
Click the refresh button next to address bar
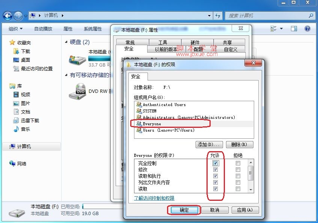(218, 16)
